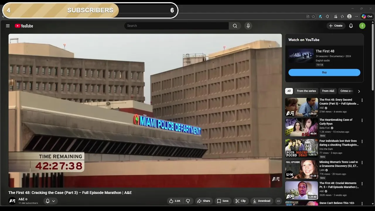Click the search magnifier button

coord(235,26)
